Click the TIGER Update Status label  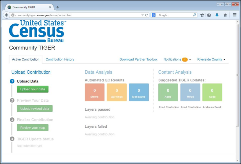(35, 139)
